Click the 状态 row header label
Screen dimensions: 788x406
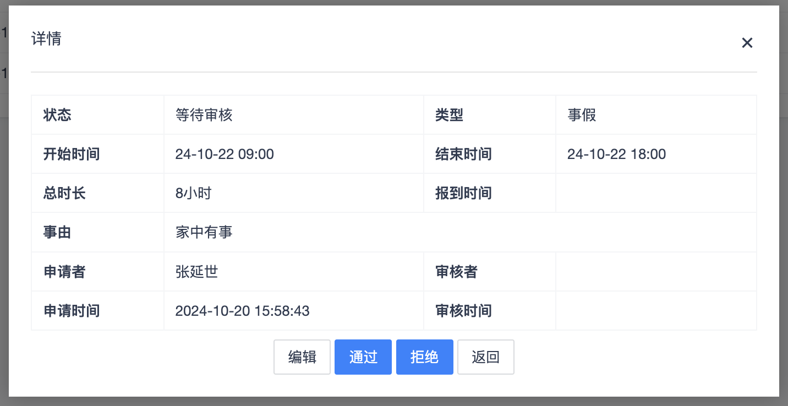coord(57,114)
